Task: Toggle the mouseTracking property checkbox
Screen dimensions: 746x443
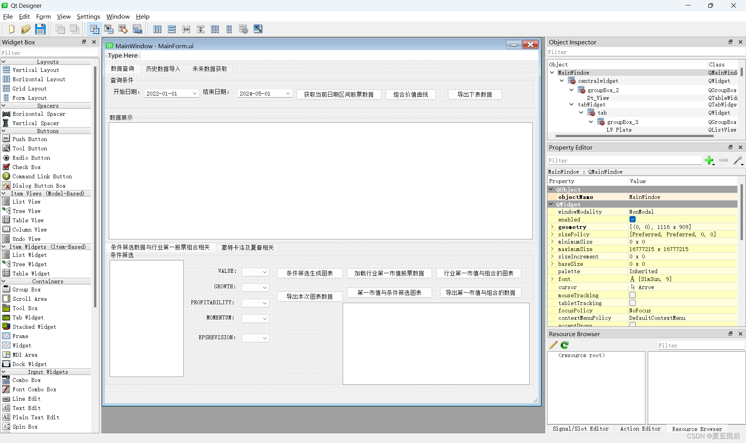Action: pyautogui.click(x=633, y=295)
